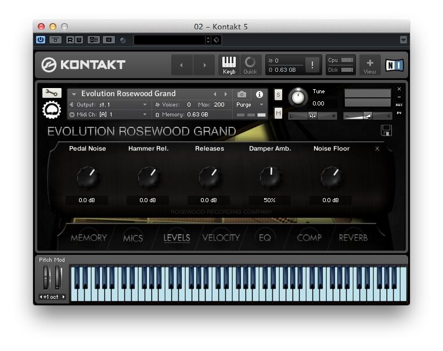Go to previous preset next to instrument name
Screen dimensions: 443x351
point(215,94)
